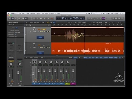
Task: Open the Toolbar button next to Inspector
Action: pyautogui.click(x=16, y=18)
